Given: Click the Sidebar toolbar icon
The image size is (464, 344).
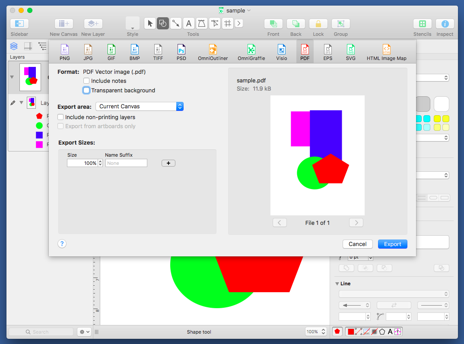Looking at the screenshot, I should (19, 24).
